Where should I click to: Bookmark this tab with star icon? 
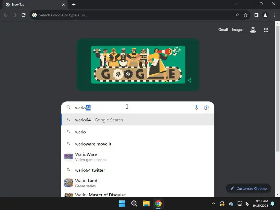[x=246, y=15]
